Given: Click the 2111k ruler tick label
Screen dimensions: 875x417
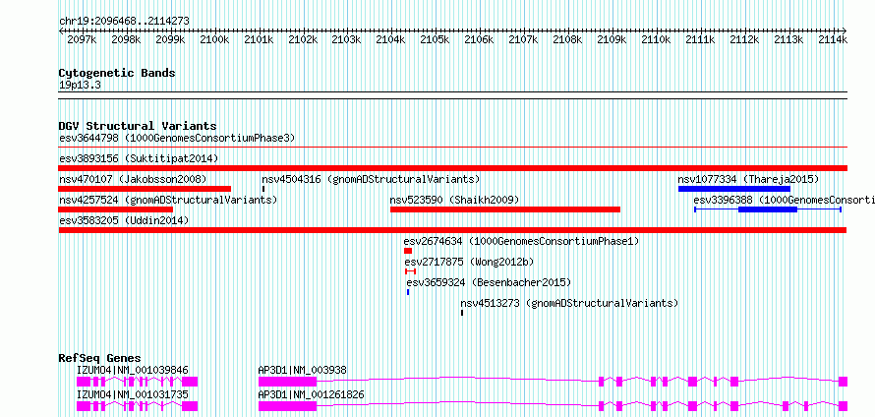Looking at the screenshot, I should (700, 39).
